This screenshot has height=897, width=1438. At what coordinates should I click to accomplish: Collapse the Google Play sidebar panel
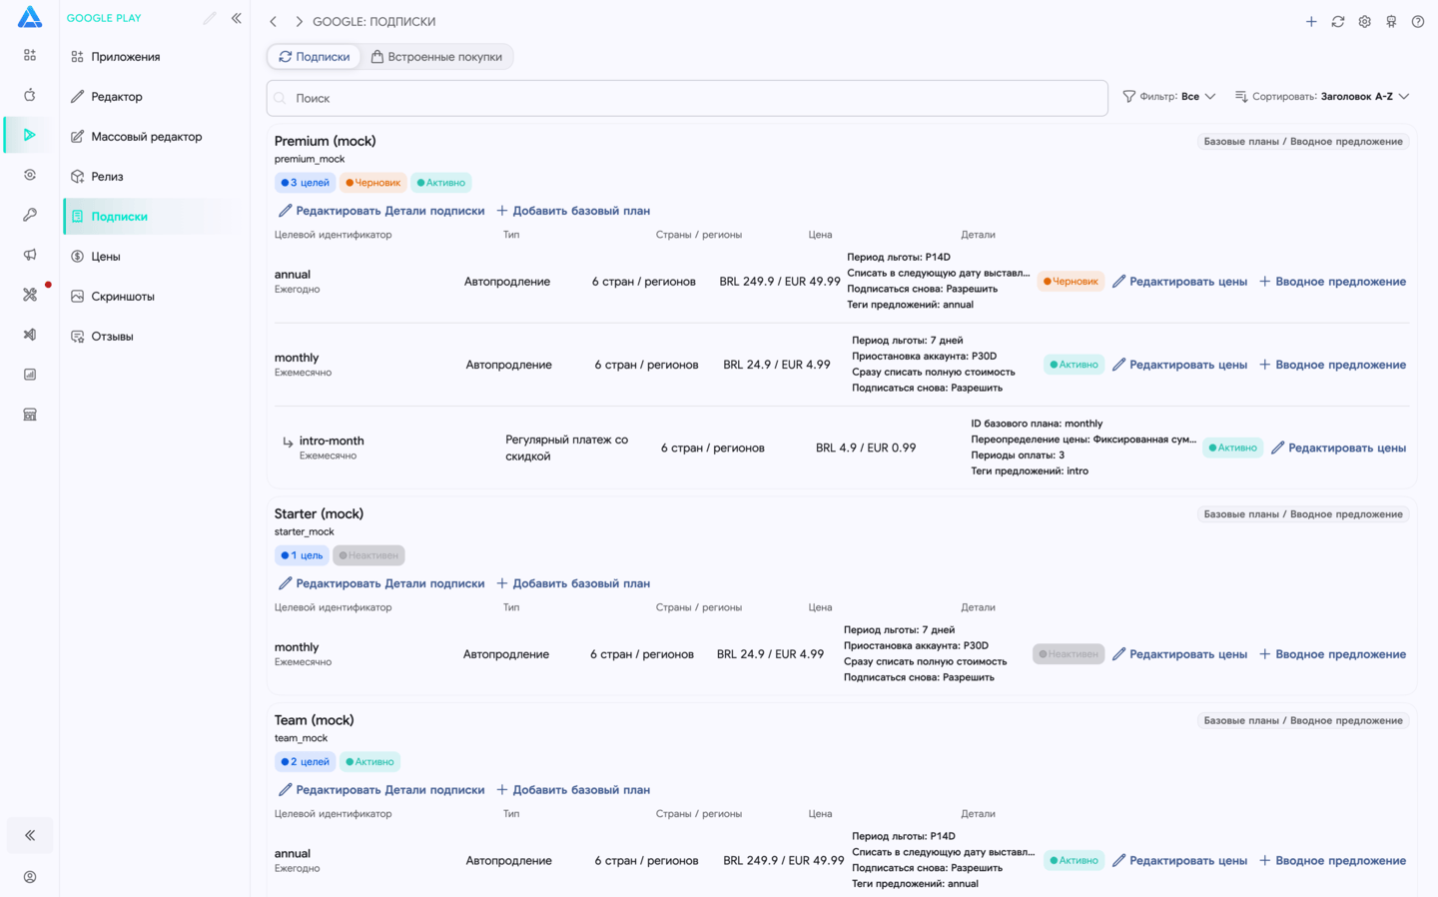pyautogui.click(x=237, y=18)
